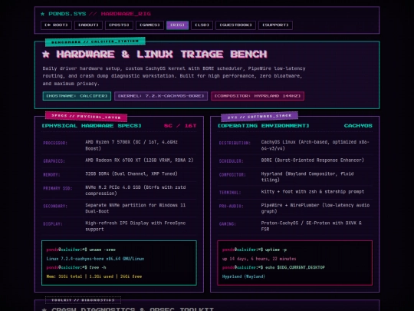Click the 'CachyOS Linux (Arch-based' value

tap(315, 145)
